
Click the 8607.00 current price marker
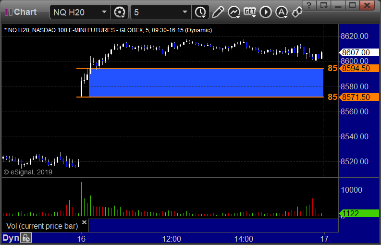coord(358,52)
